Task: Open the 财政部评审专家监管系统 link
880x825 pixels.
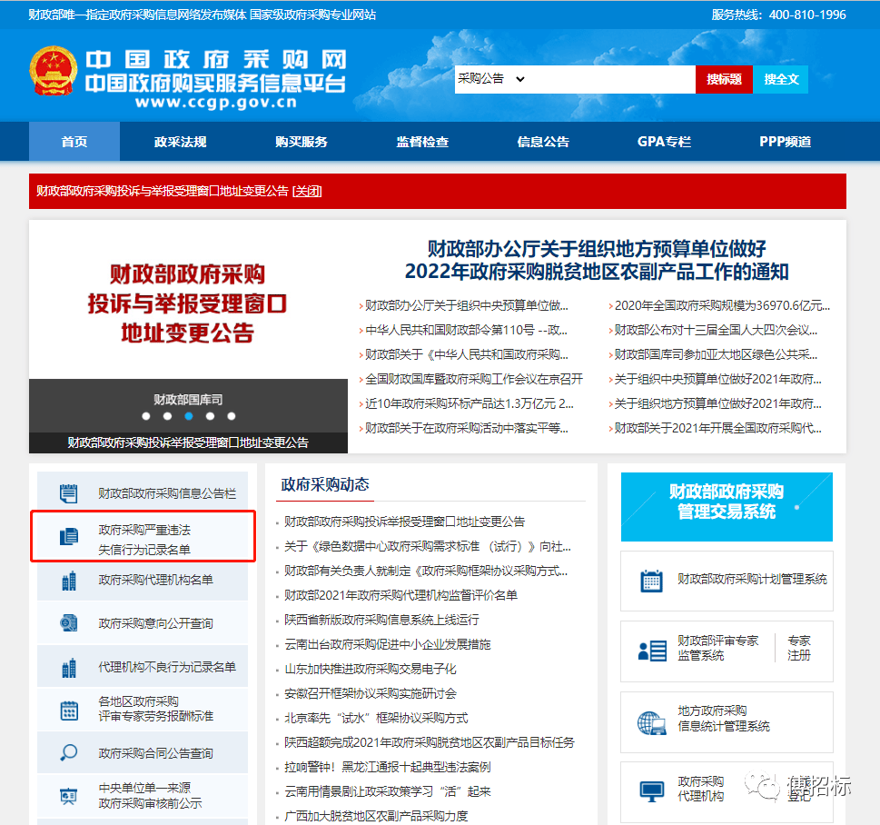Action: coord(717,648)
